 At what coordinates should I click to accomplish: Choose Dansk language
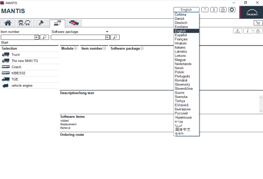pyautogui.click(x=186, y=18)
